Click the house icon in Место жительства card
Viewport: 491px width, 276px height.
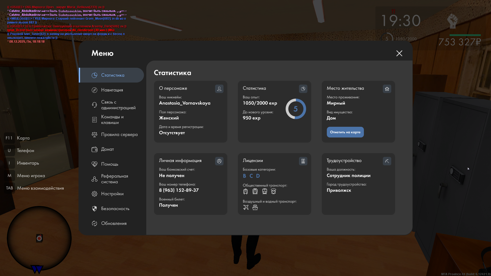tap(387, 89)
